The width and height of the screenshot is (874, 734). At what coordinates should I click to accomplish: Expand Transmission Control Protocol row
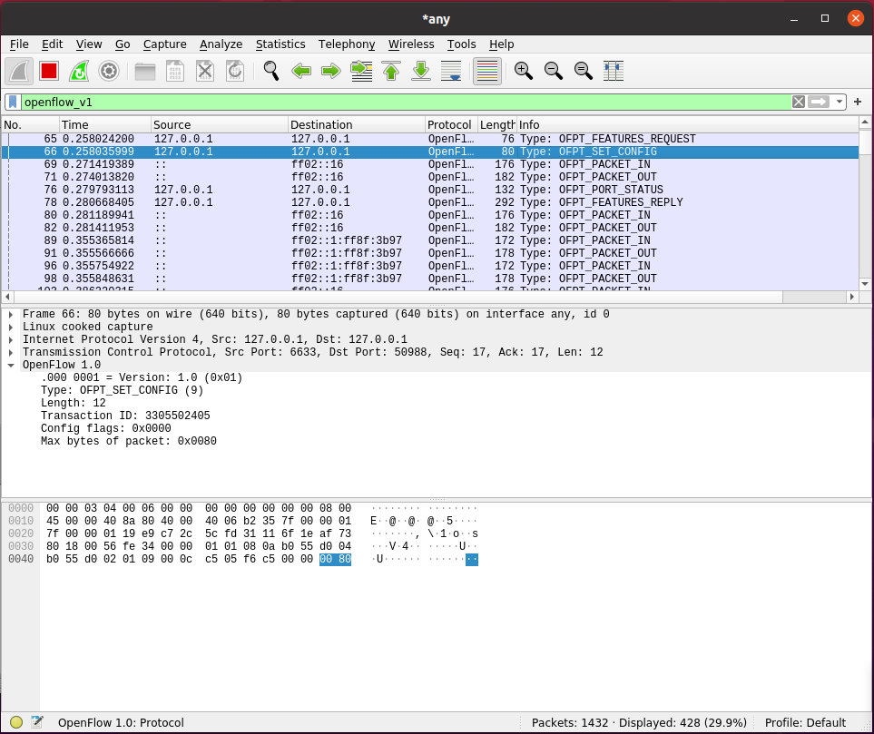click(x=11, y=353)
